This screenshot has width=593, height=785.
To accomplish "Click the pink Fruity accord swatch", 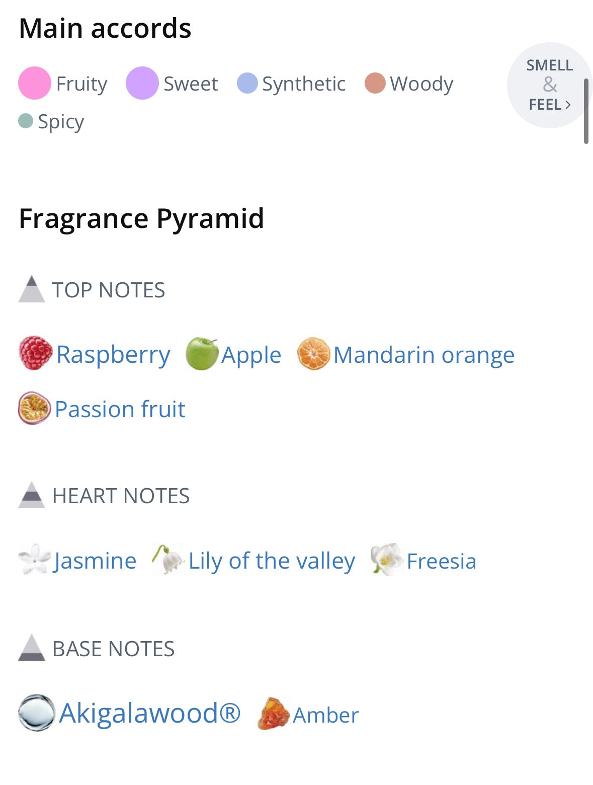I will 34,83.
